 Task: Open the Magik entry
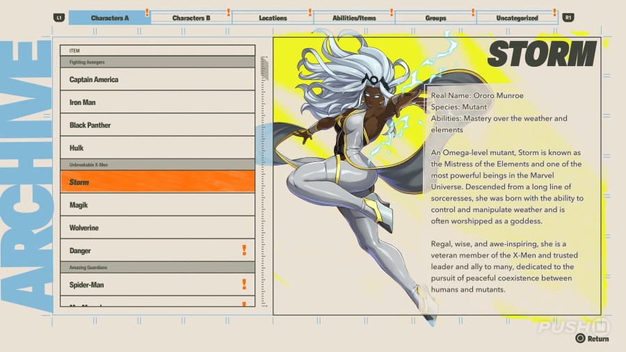point(157,205)
